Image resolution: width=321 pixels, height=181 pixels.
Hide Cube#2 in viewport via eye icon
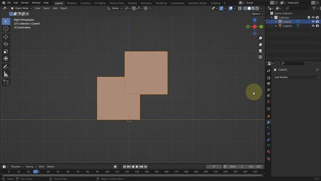click(x=313, y=26)
